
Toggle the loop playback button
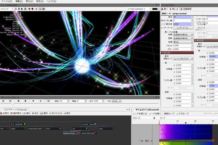48,101
